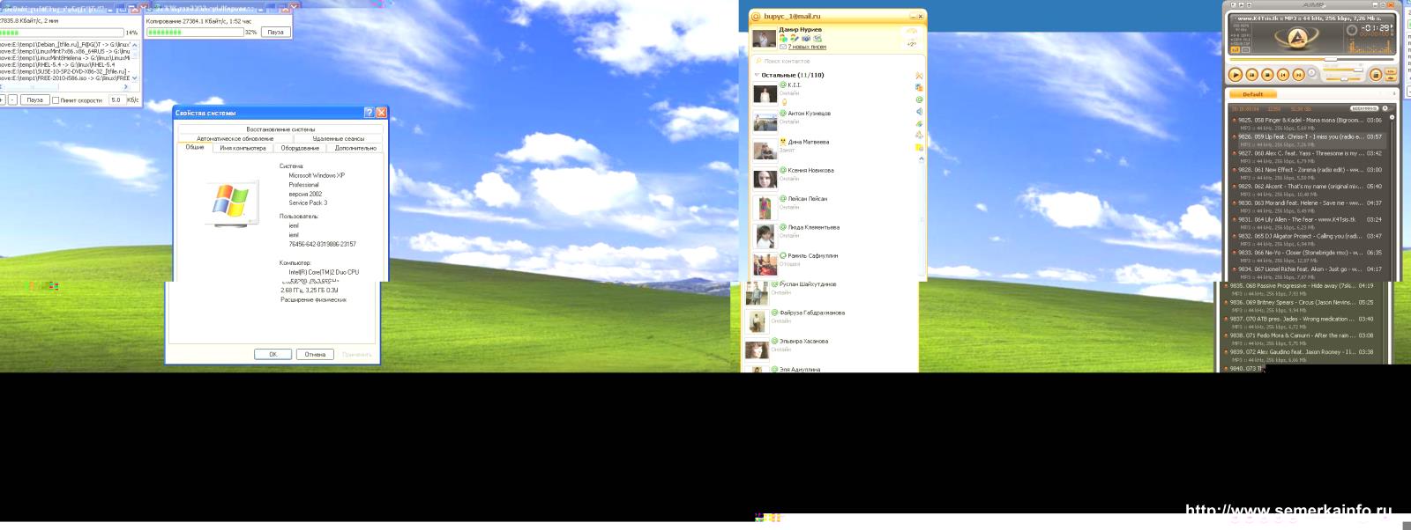Click Отмена in system properties dialog
The width and height of the screenshot is (1411, 530).
coord(315,355)
